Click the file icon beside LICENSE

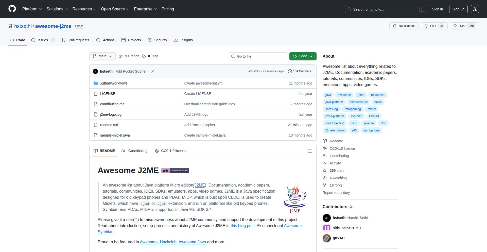tap(96, 94)
